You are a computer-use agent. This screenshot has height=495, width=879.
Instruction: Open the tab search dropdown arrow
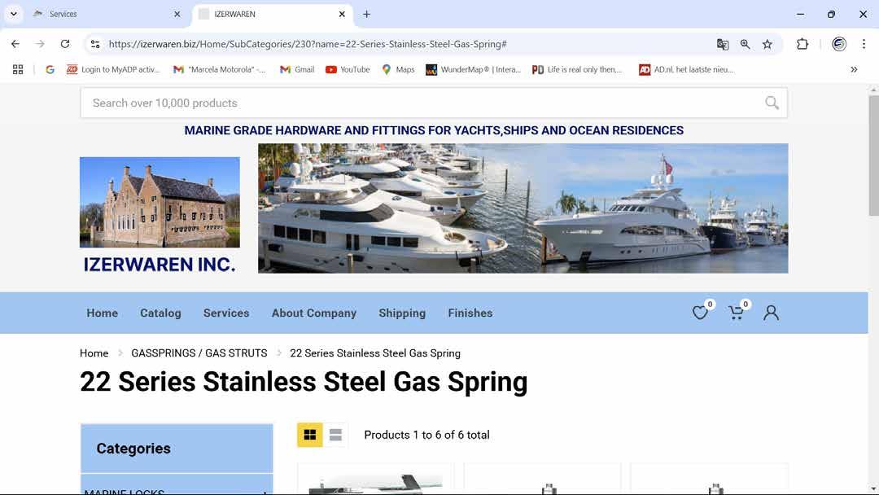[14, 14]
